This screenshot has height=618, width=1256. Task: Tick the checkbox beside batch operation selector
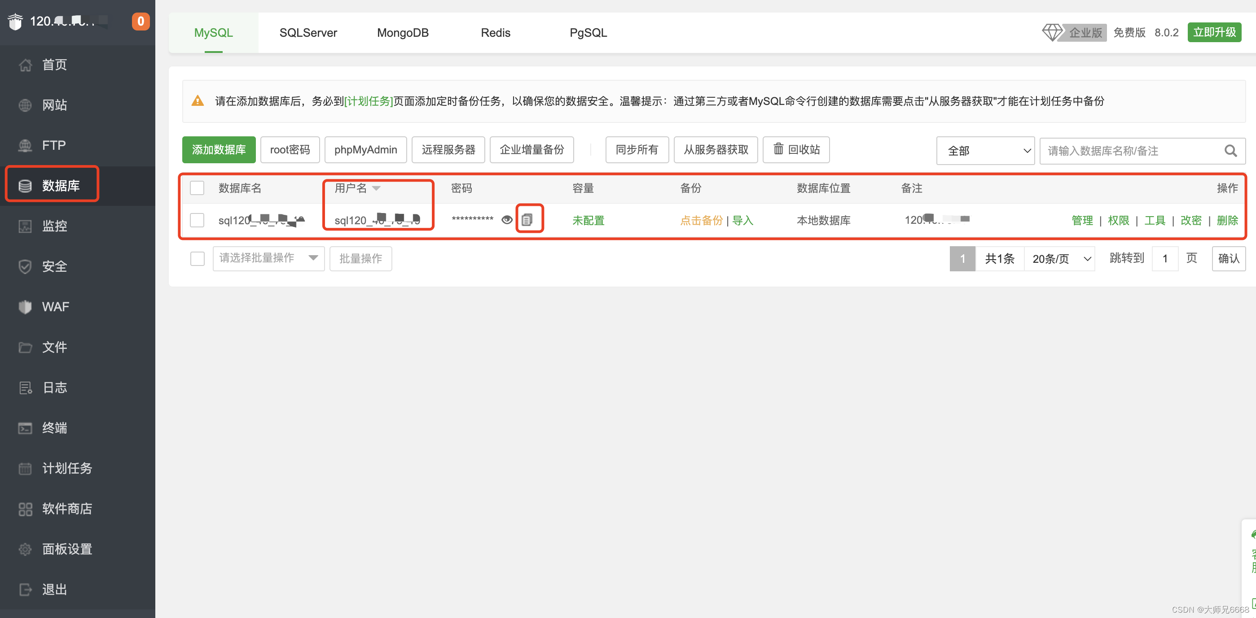tap(198, 259)
